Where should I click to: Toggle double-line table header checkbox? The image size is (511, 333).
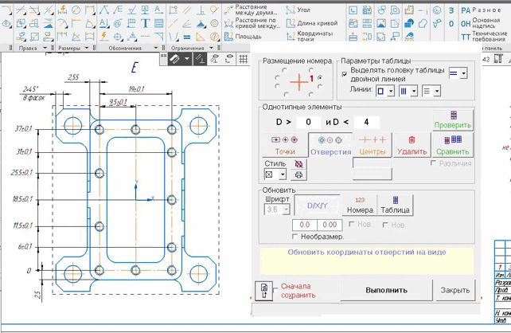coord(345,73)
